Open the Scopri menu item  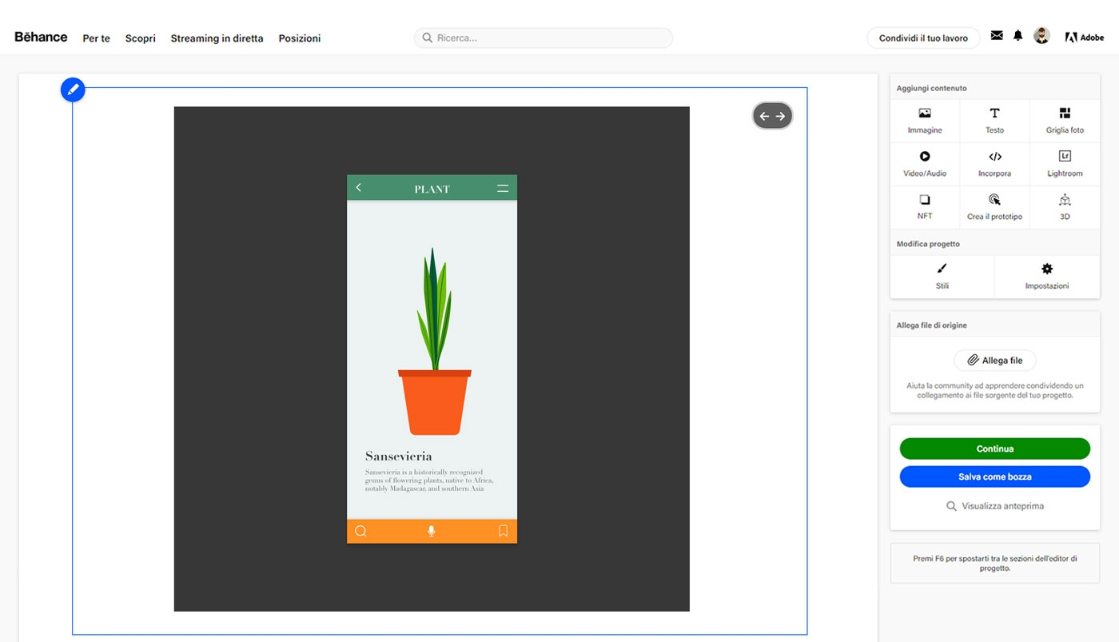[140, 38]
